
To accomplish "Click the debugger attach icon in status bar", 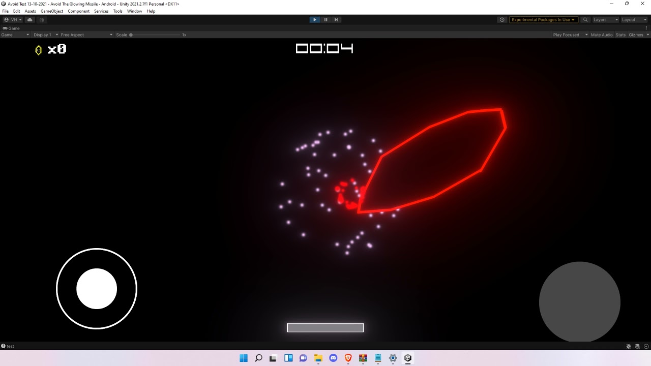I will pos(629,346).
